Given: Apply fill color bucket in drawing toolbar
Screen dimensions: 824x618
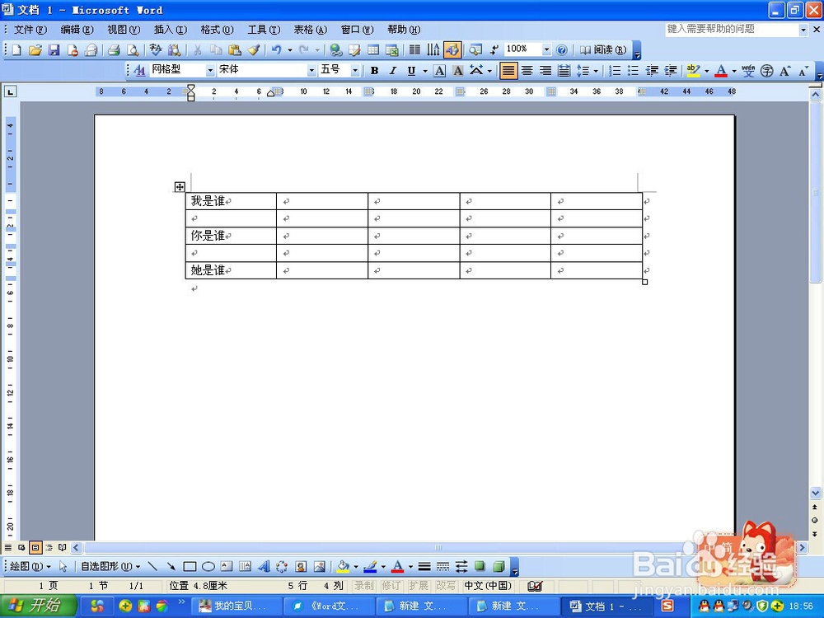Looking at the screenshot, I should [343, 567].
